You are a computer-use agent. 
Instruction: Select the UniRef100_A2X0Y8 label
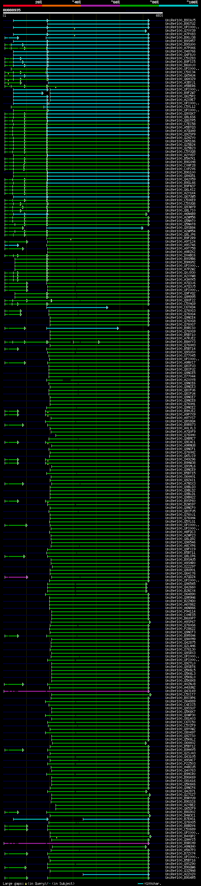point(180,380)
